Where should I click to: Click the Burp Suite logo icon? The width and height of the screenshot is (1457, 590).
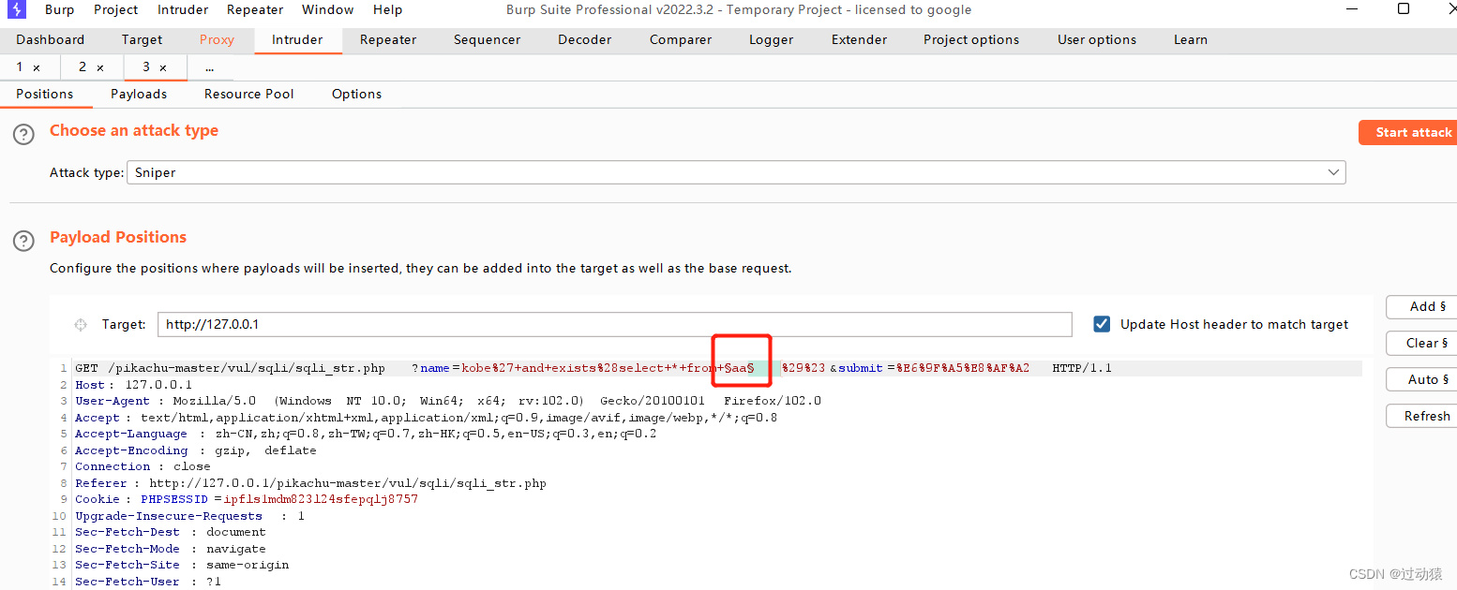coord(17,9)
